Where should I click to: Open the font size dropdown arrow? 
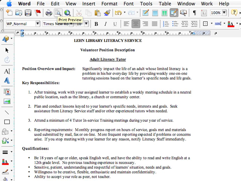coord(86,24)
